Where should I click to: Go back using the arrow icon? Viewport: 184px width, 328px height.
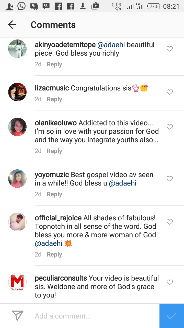point(12,25)
